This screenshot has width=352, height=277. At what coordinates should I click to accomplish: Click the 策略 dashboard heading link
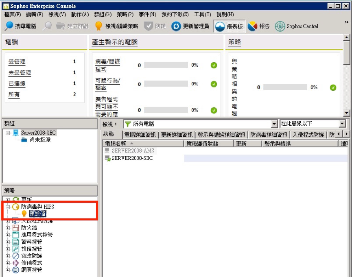234,42
